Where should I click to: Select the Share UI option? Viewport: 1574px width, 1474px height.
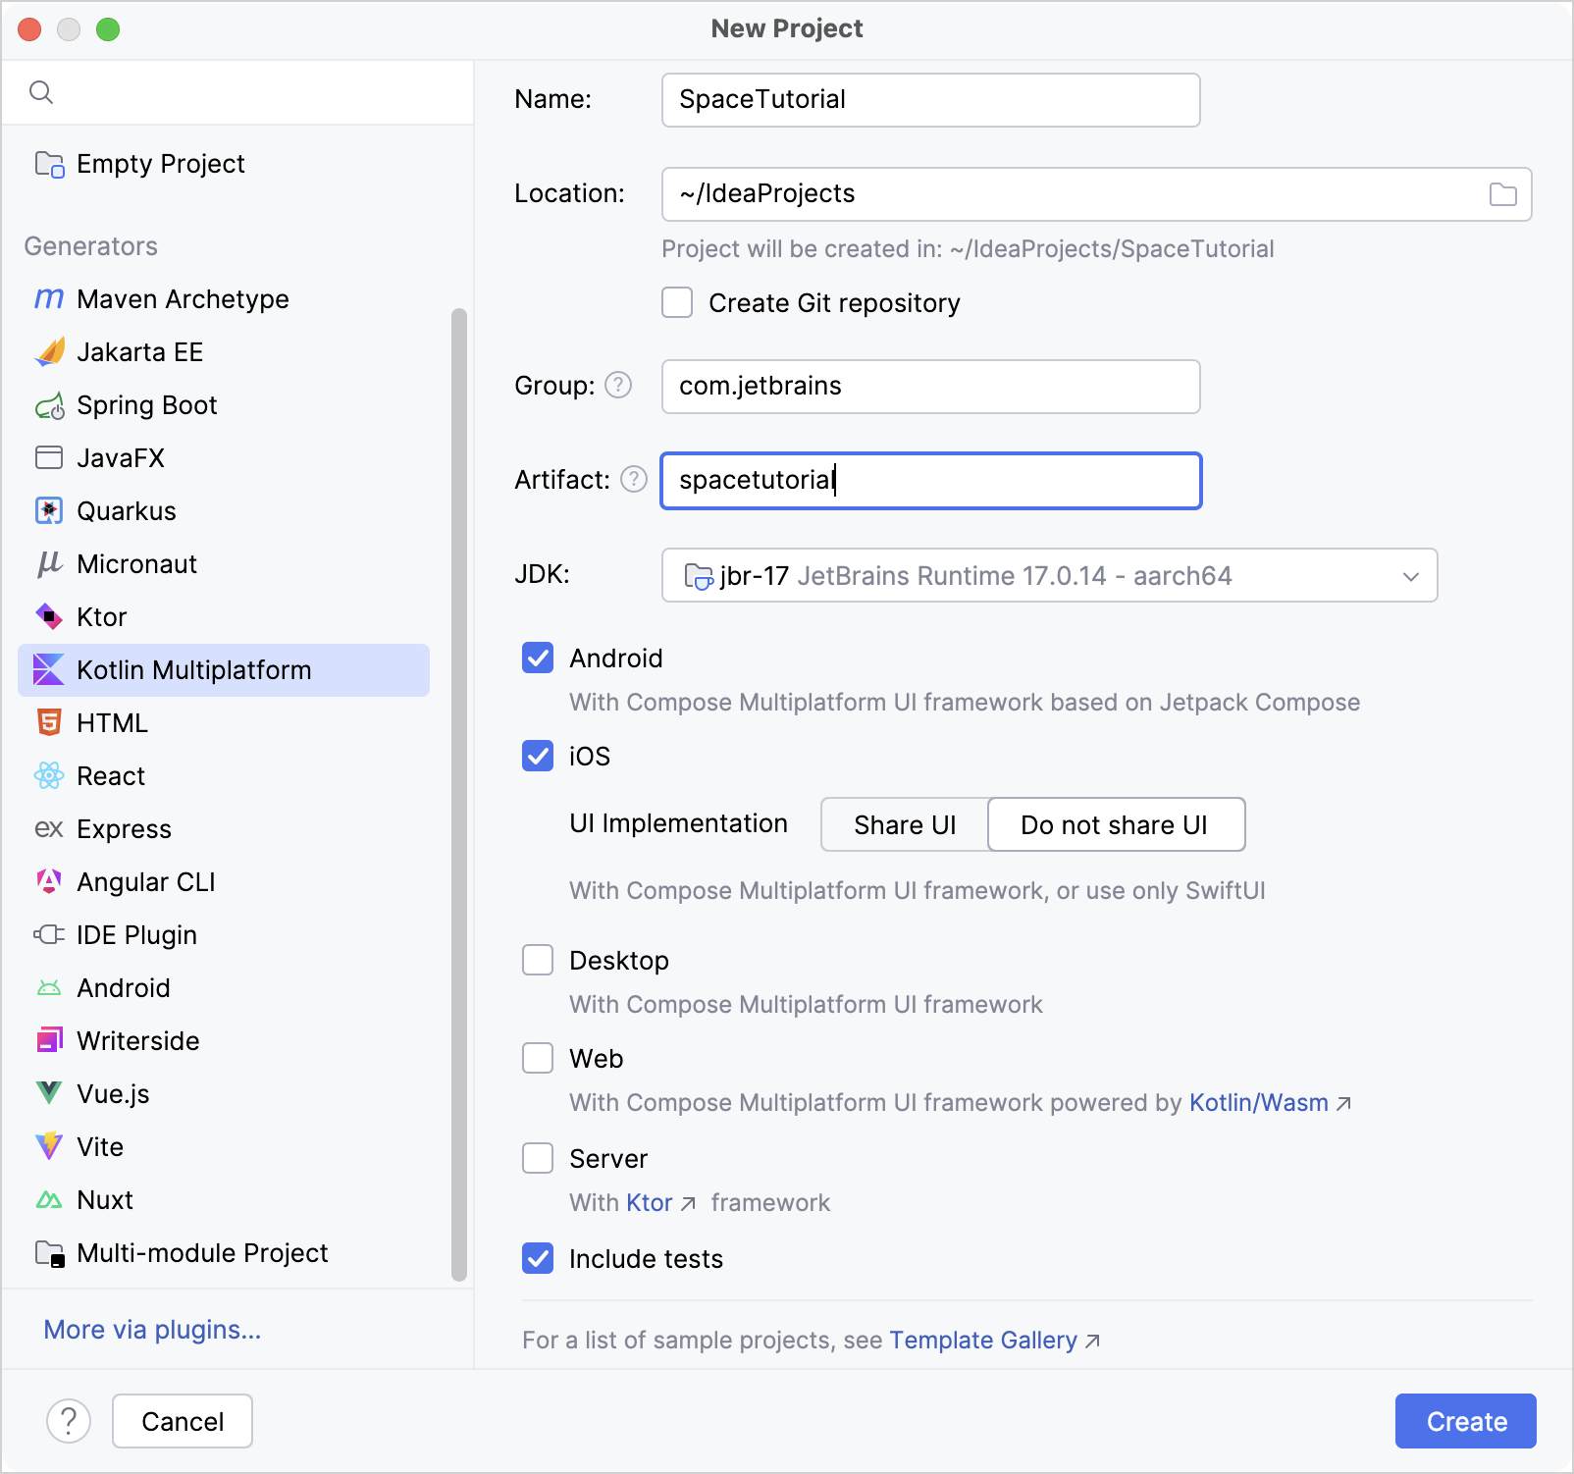tap(904, 824)
